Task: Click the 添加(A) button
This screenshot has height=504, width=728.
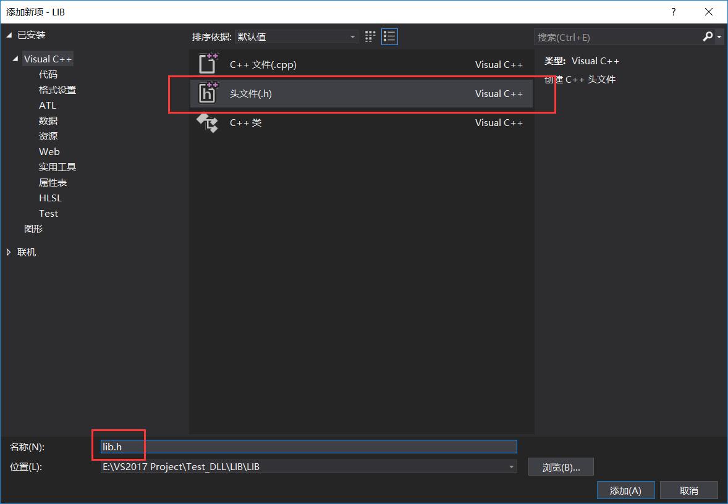Action: [x=625, y=490]
